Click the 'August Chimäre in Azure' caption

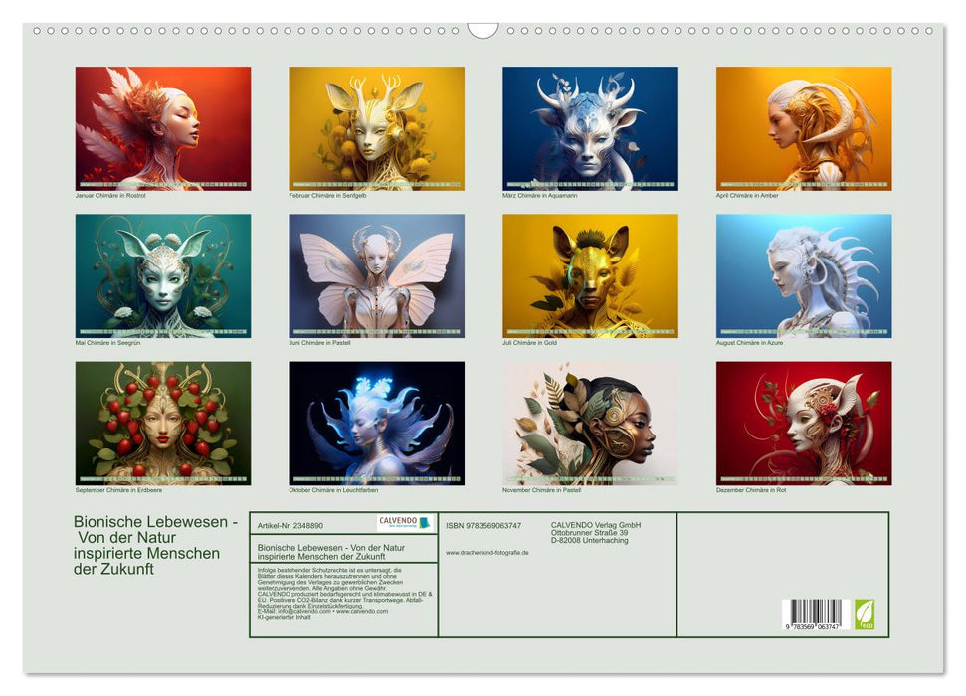click(x=749, y=343)
